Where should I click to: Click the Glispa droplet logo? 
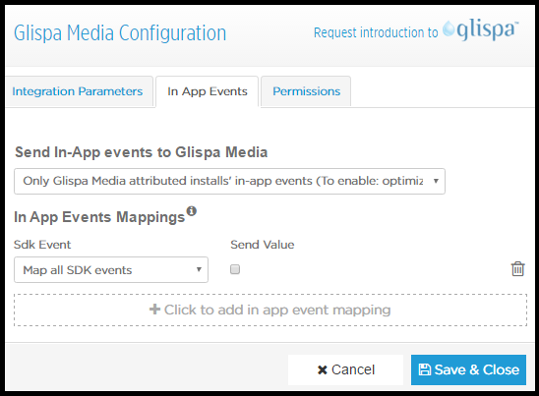pos(449,28)
